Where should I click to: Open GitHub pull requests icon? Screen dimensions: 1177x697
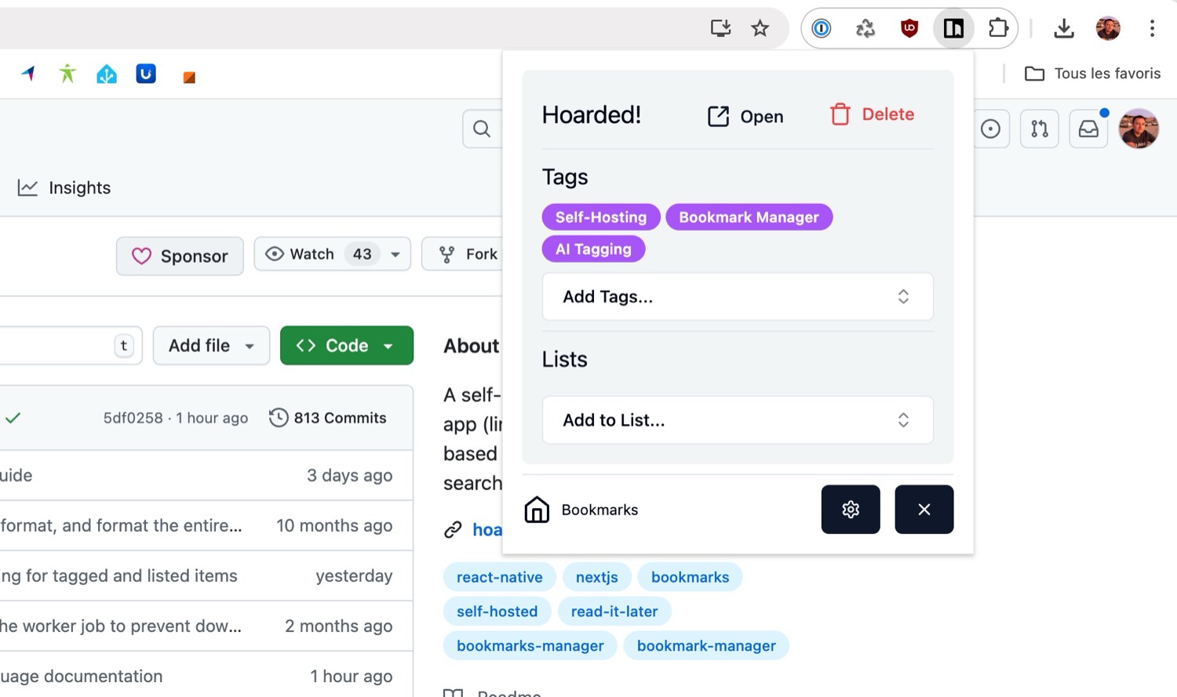(x=1039, y=129)
